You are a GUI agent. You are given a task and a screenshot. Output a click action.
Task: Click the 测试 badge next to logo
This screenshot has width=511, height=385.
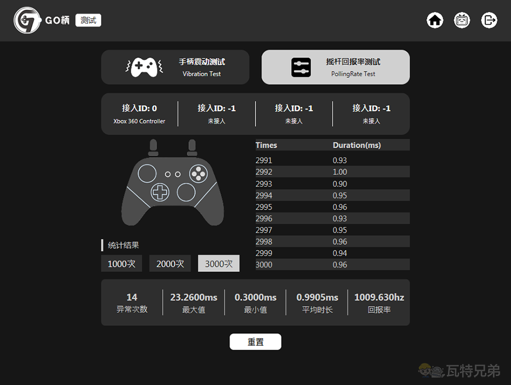click(89, 20)
